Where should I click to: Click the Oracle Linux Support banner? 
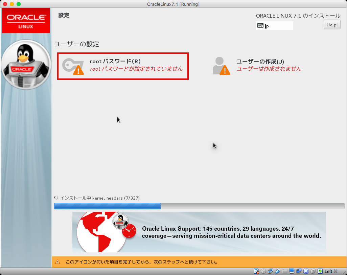click(199, 232)
